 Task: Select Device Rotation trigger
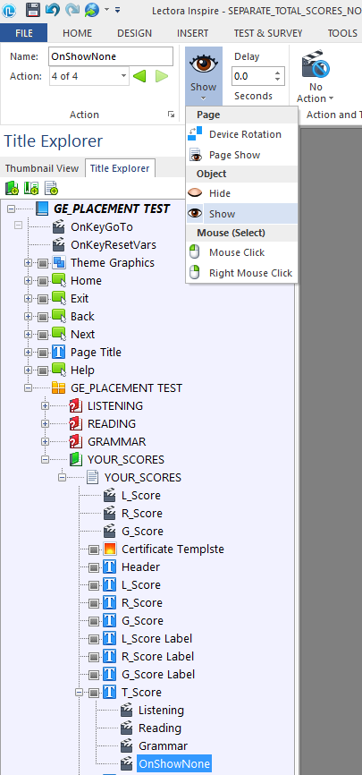coord(242,134)
